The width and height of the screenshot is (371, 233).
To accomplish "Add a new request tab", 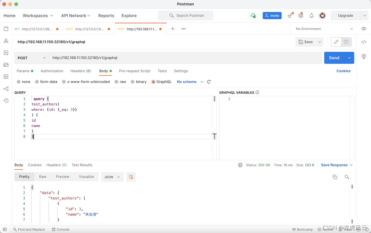I will click(x=173, y=29).
